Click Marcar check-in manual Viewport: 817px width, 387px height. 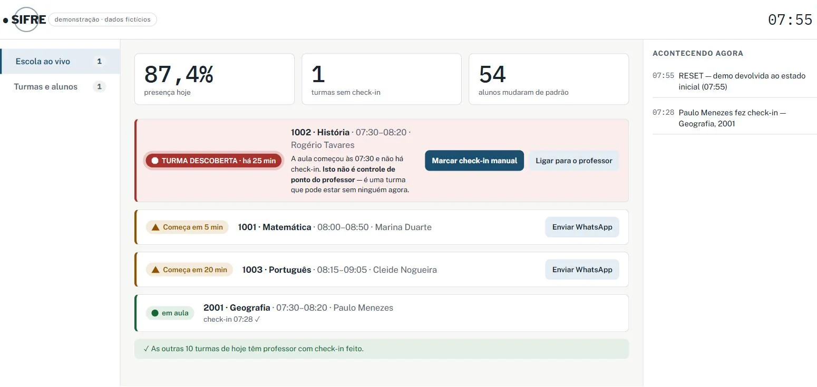tap(474, 161)
